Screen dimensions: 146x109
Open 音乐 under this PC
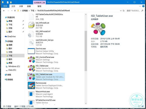(10, 59)
